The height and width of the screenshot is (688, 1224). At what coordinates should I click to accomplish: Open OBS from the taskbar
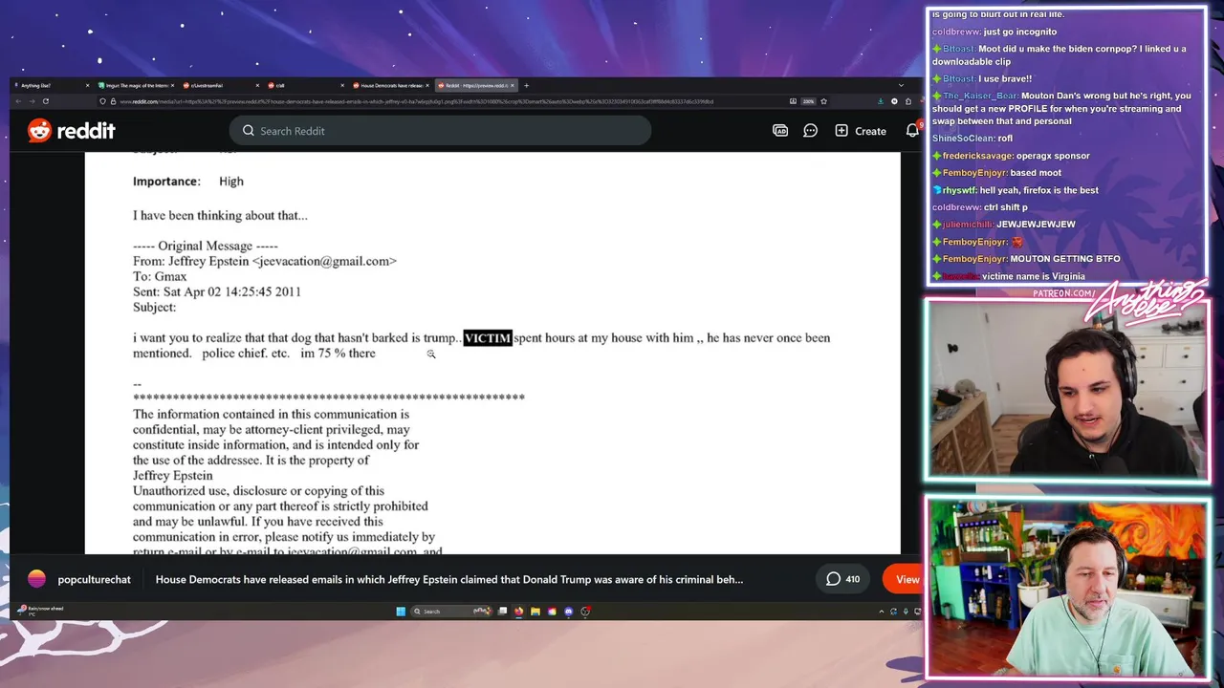coord(585,612)
